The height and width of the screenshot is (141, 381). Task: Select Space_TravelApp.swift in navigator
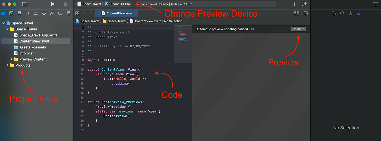click(36, 35)
